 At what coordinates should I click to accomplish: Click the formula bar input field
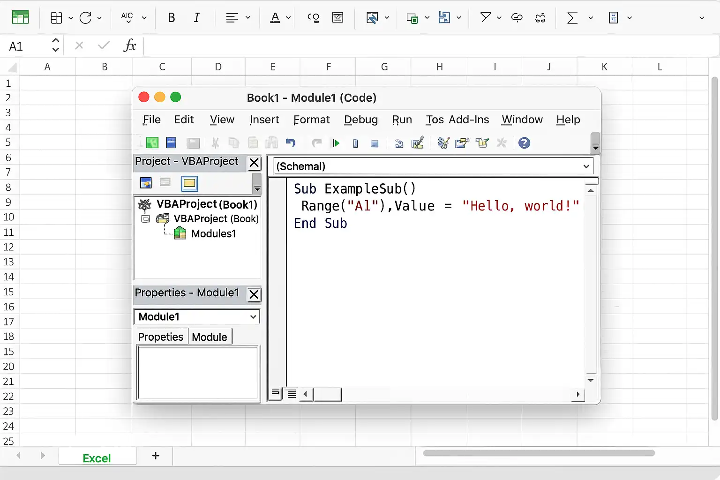pos(431,46)
